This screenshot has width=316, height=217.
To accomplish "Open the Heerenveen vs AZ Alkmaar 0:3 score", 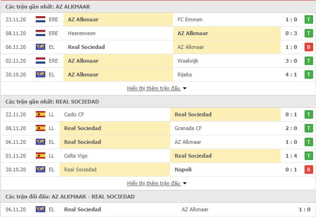I will click(291, 33).
